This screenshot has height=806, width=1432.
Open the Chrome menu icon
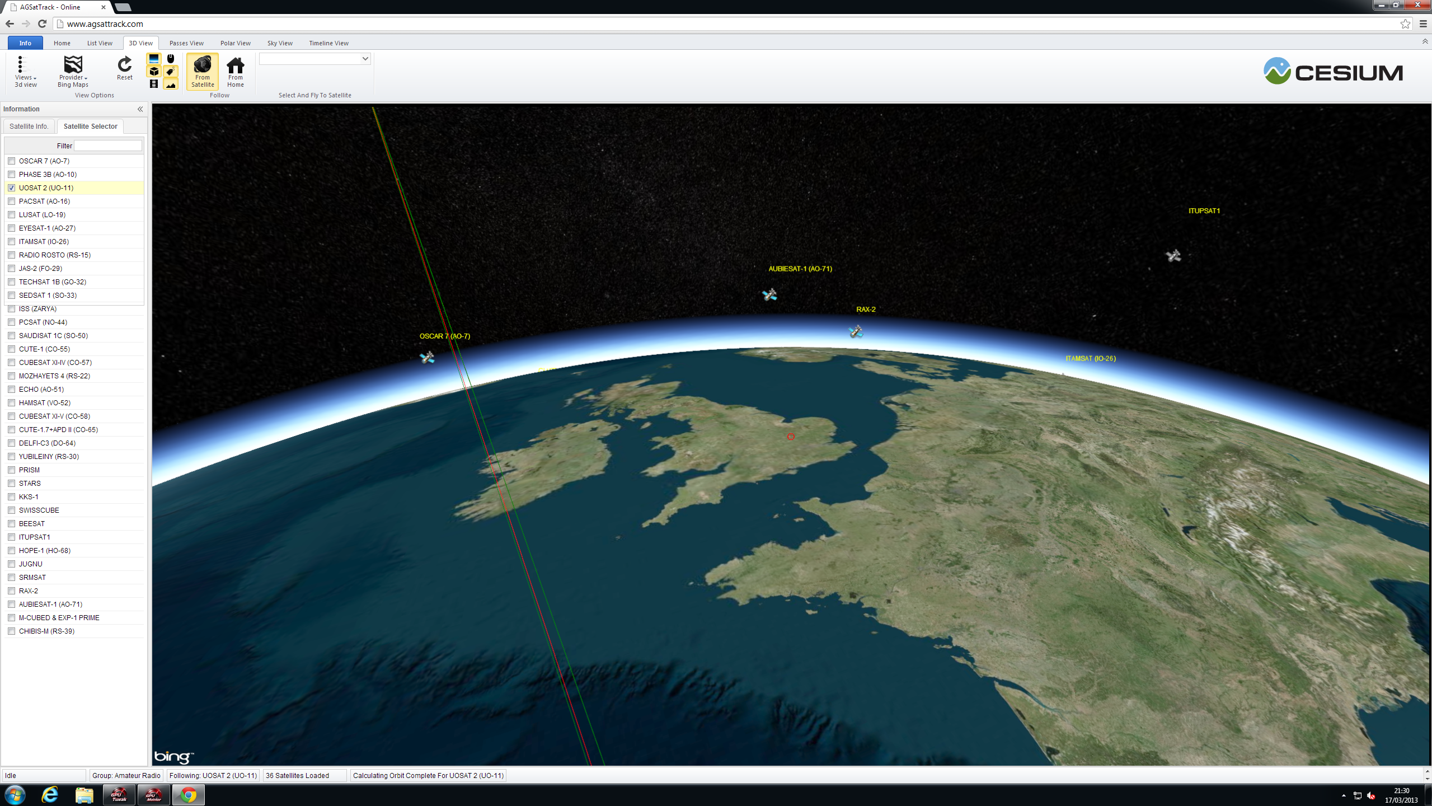click(x=1423, y=24)
